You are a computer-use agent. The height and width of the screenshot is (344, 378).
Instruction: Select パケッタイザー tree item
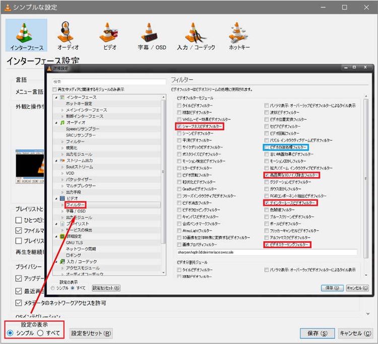pos(79,179)
